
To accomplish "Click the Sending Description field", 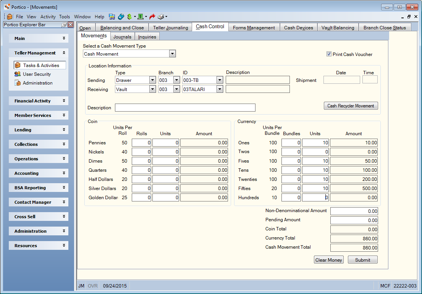I will pos(257,80).
